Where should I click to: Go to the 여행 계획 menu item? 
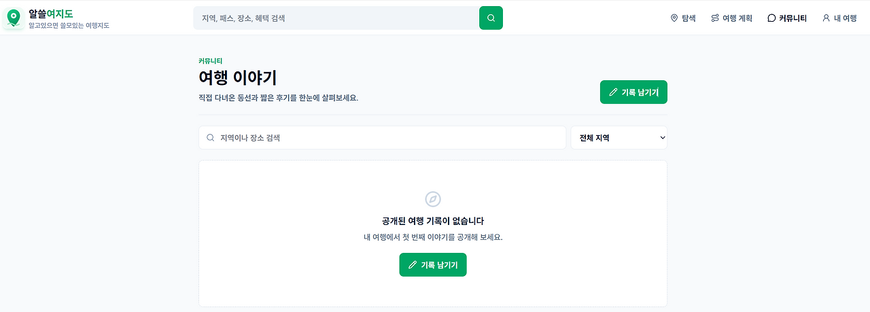[x=731, y=18]
